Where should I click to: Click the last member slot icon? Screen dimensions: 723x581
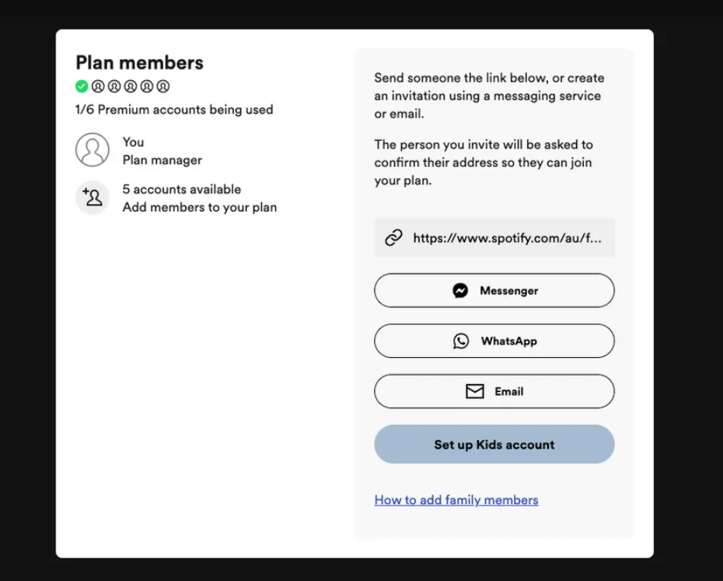tap(163, 86)
